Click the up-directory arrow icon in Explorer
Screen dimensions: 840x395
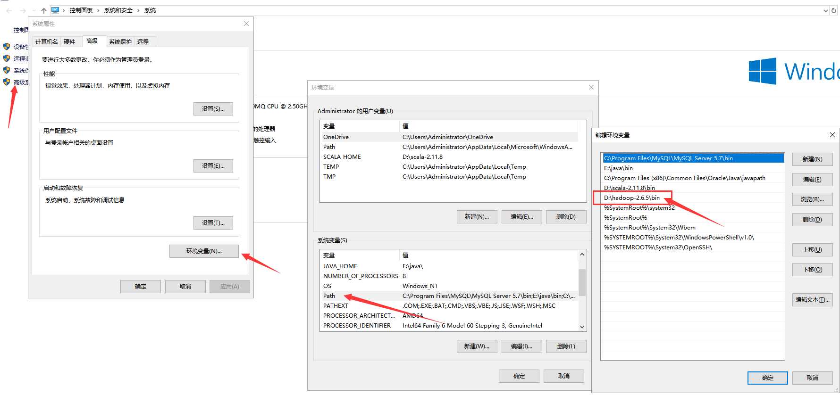point(44,10)
